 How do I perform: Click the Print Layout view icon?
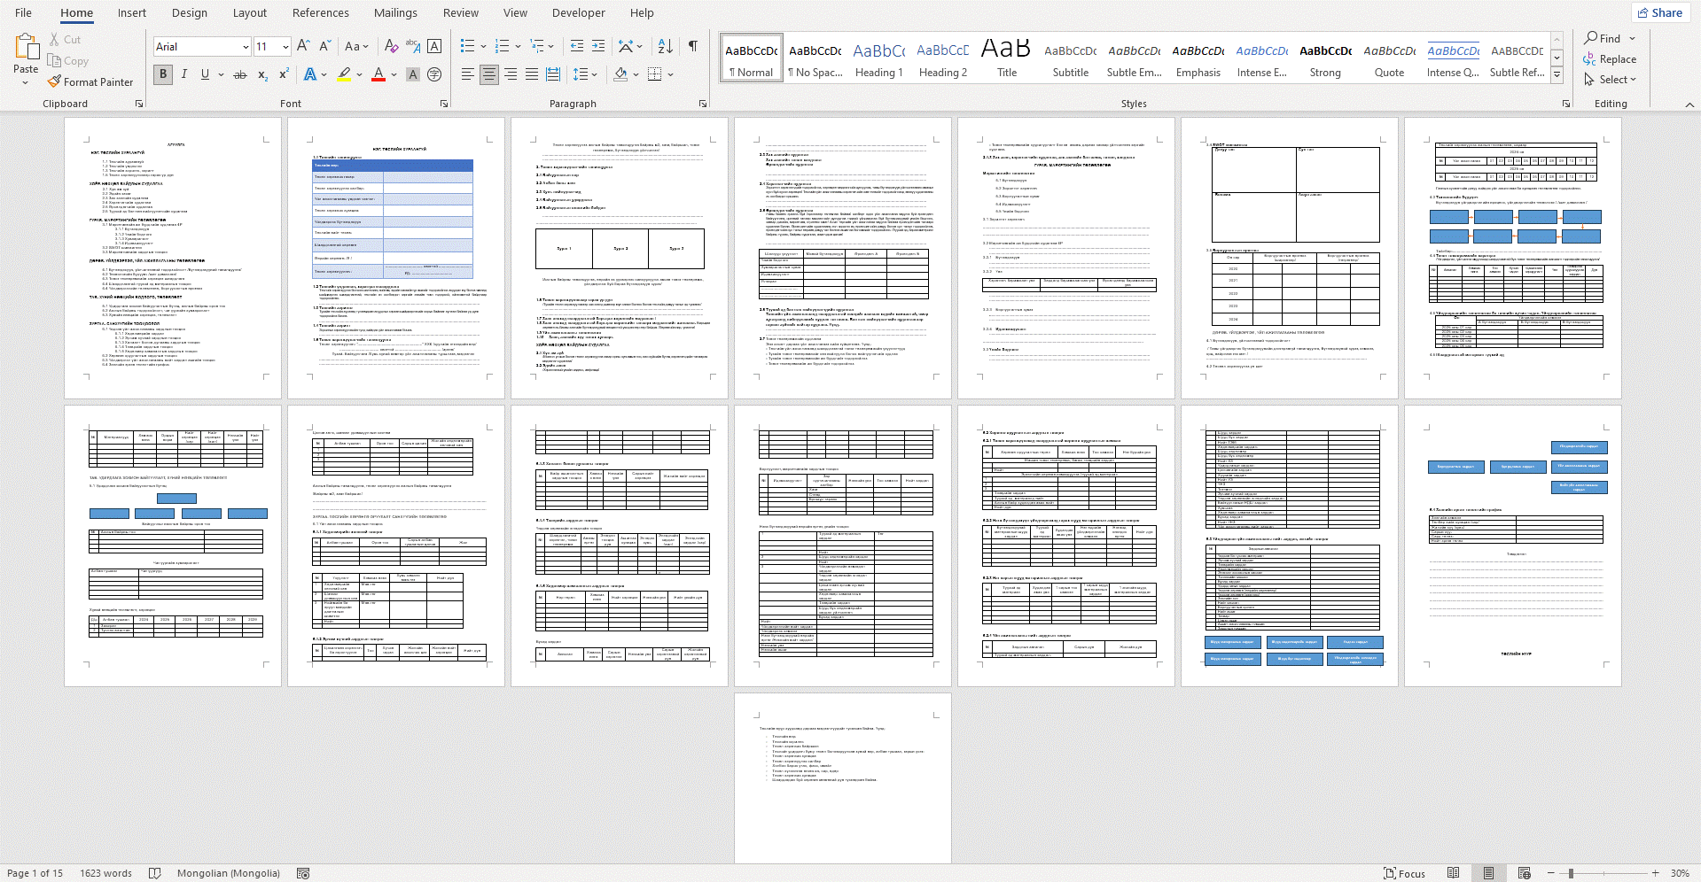coord(1489,873)
